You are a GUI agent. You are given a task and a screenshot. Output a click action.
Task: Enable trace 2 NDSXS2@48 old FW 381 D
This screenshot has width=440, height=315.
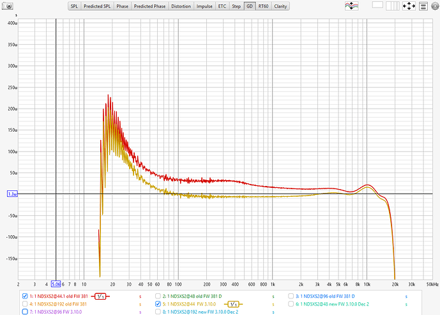[x=158, y=296]
